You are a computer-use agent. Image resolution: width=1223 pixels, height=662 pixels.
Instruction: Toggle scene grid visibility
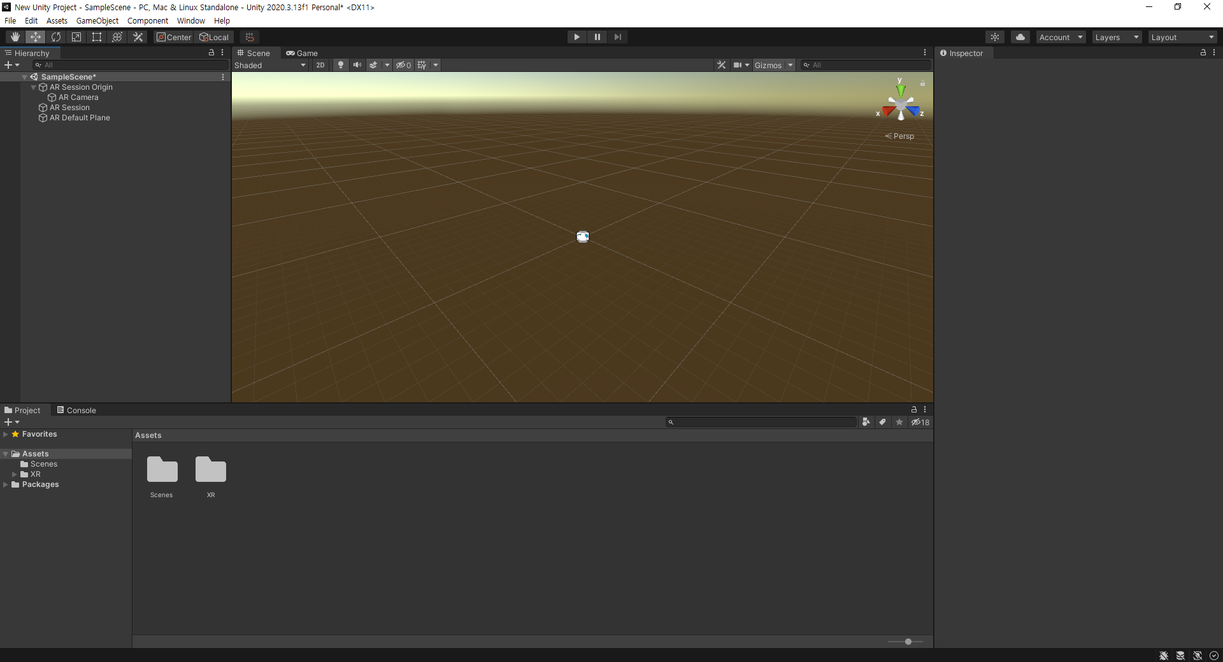pos(422,65)
